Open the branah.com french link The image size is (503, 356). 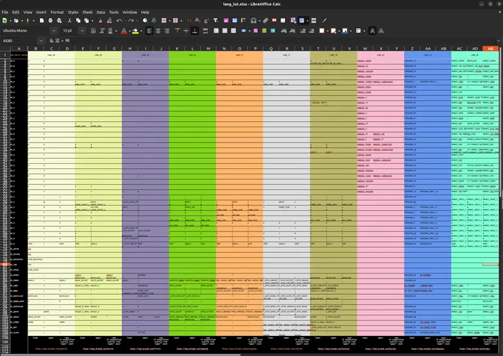pos(145,349)
